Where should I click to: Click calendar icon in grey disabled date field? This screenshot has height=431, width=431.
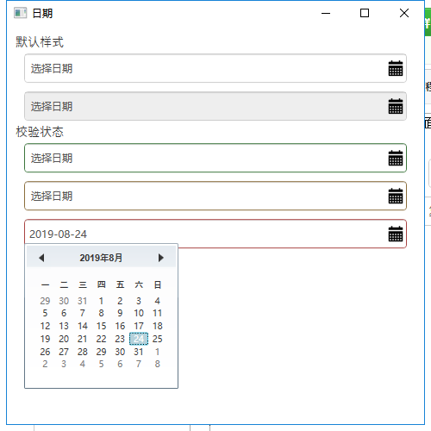(x=396, y=106)
